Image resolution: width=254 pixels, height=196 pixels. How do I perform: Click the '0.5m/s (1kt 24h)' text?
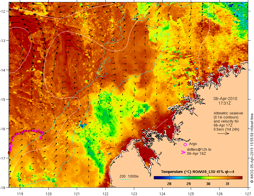click(x=226, y=129)
